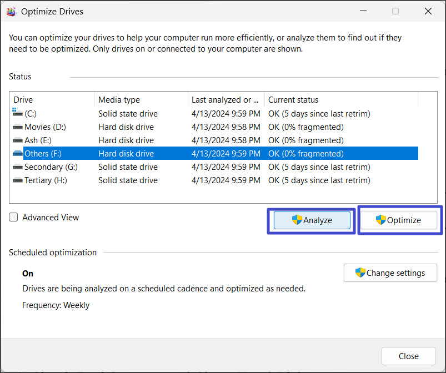Sort list by Drive column header

pyautogui.click(x=52, y=100)
